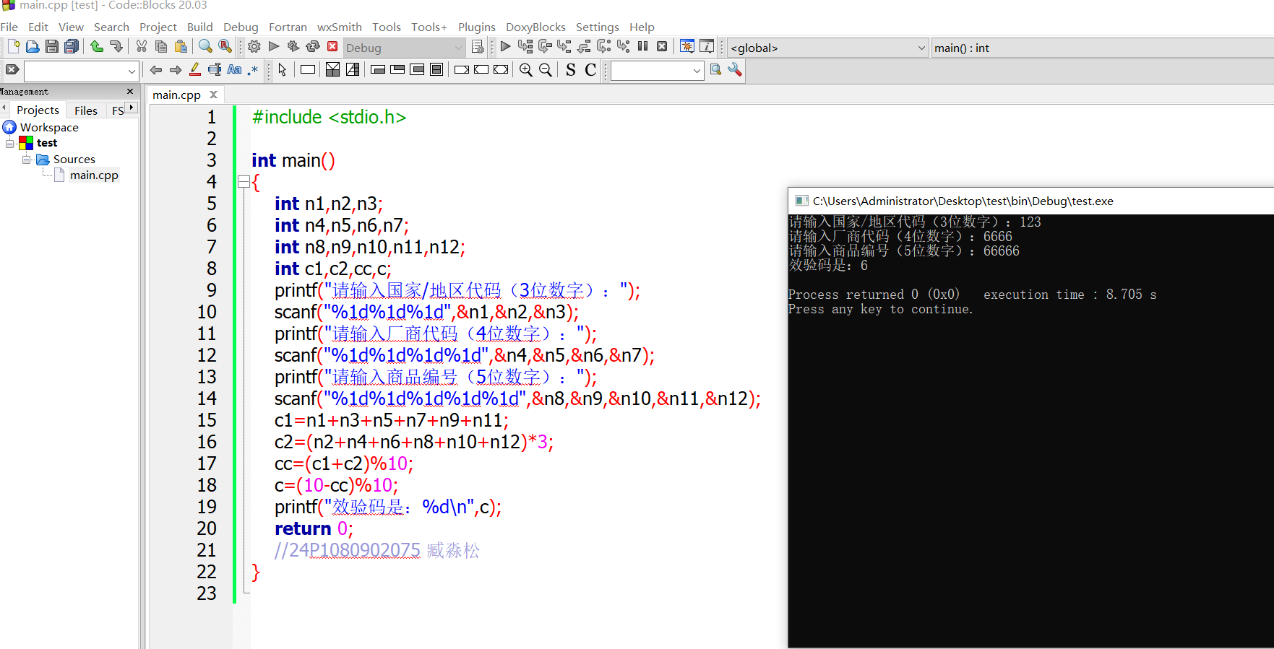Save all files with the stacked floppy icon
Screen dimensions: 1274x649
click(x=72, y=47)
